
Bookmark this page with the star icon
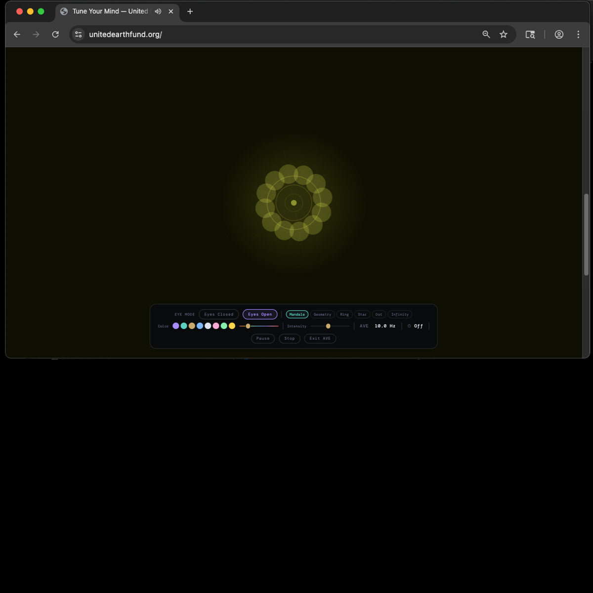pos(503,35)
